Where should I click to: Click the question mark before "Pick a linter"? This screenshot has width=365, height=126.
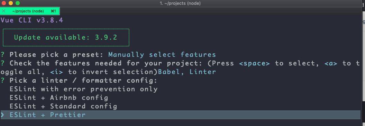pos(2,81)
